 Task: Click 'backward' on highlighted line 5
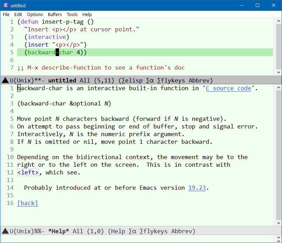(x=42, y=52)
